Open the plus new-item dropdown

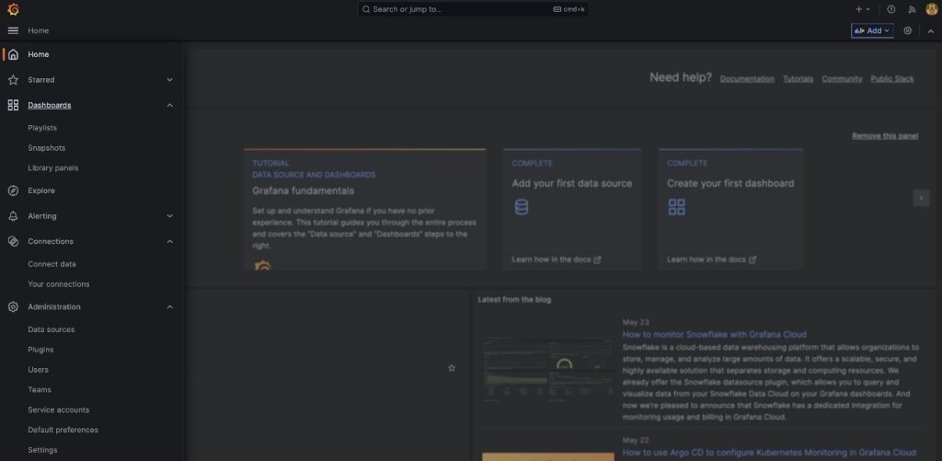[863, 9]
